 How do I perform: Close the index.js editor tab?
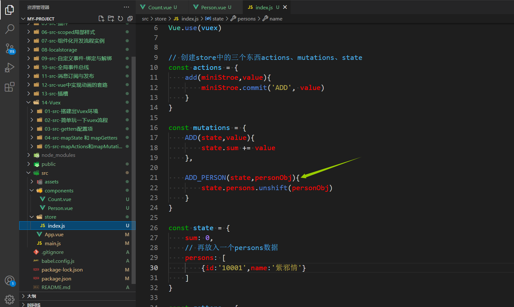(285, 7)
